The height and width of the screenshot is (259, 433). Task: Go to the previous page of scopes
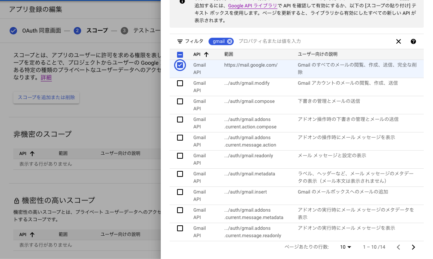pyautogui.click(x=398, y=247)
